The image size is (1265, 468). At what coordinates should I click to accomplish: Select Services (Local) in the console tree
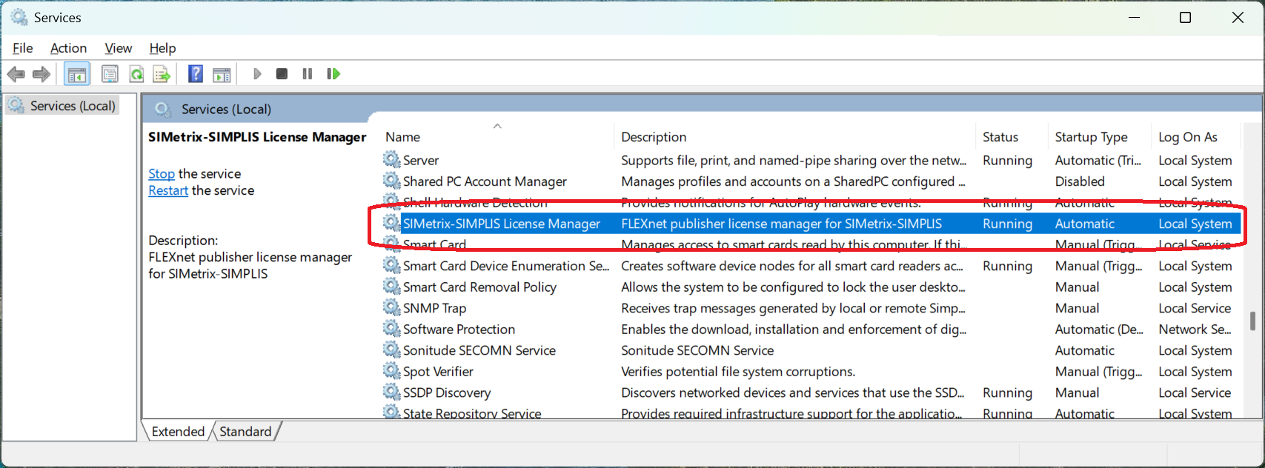pyautogui.click(x=73, y=106)
